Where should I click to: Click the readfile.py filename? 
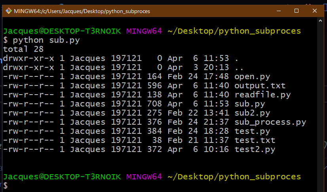point(262,95)
